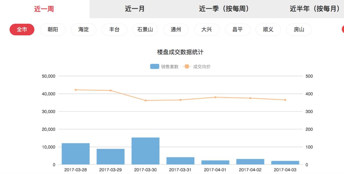Click the 2017-03-30 sales bar
This screenshot has height=174, width=344.
click(x=146, y=151)
